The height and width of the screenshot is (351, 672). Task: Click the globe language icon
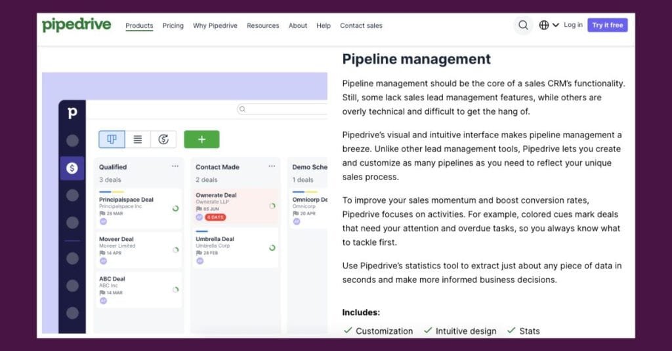(x=544, y=26)
